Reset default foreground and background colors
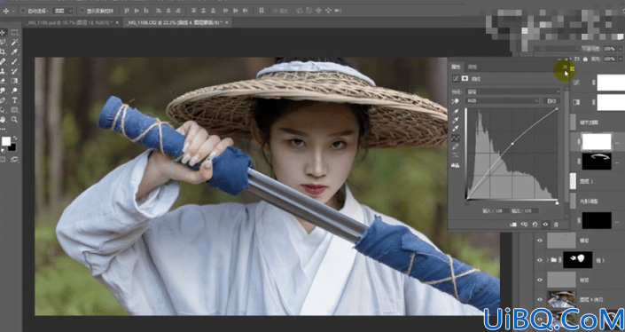The height and width of the screenshot is (332, 625). click(x=3, y=151)
